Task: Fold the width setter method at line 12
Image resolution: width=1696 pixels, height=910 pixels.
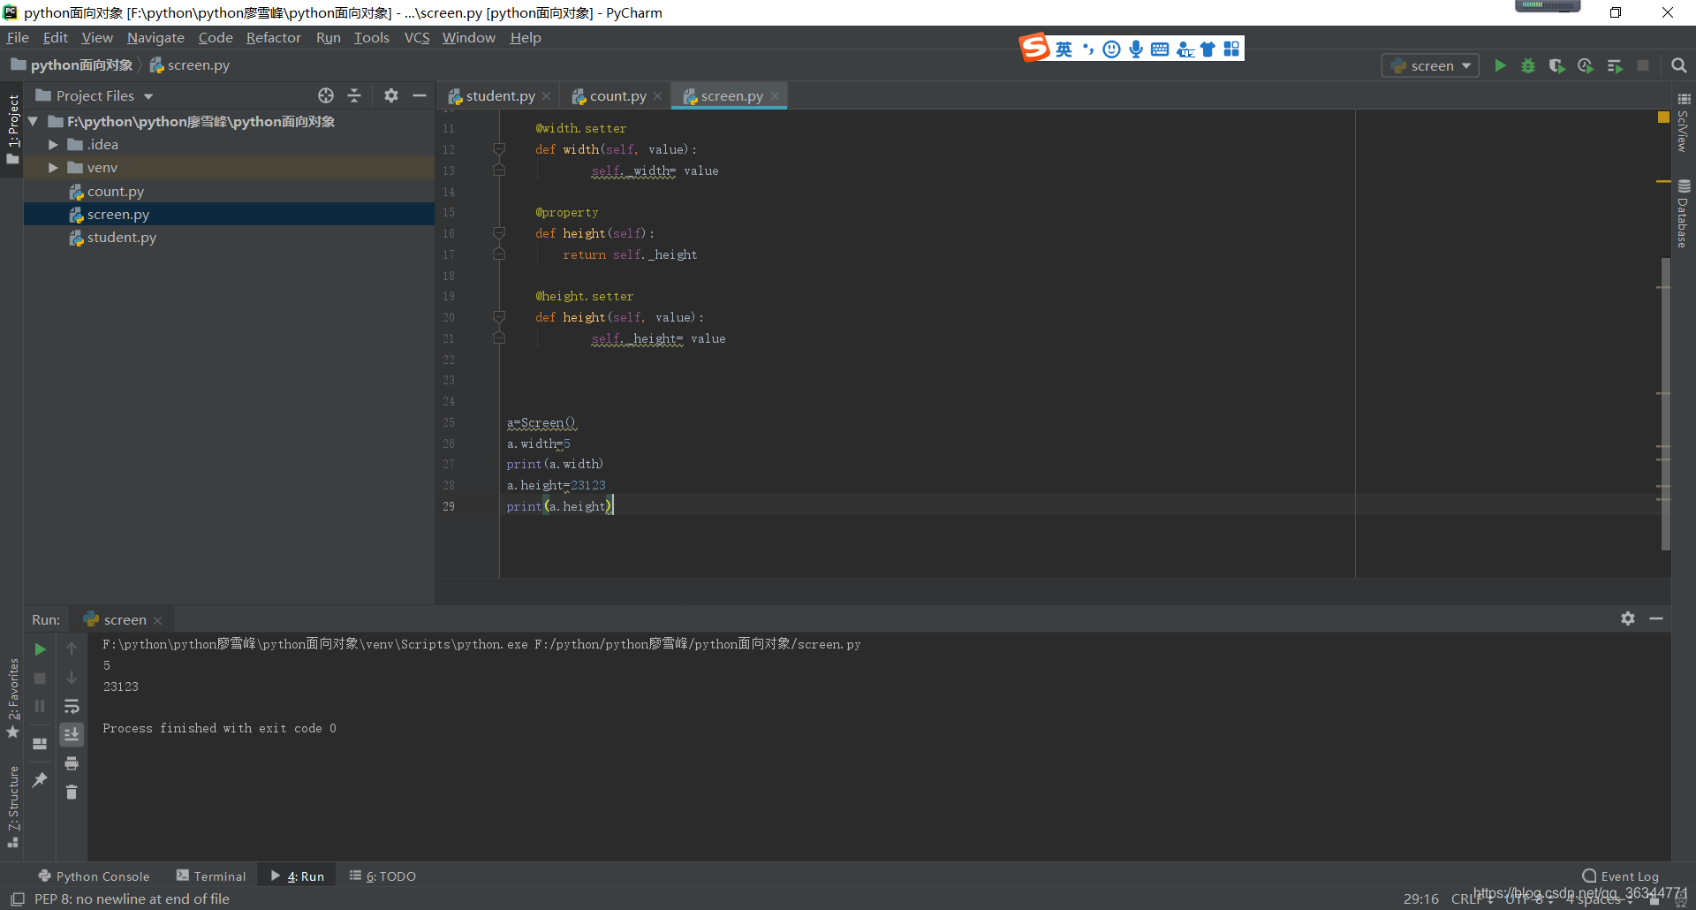Action: [x=499, y=149]
